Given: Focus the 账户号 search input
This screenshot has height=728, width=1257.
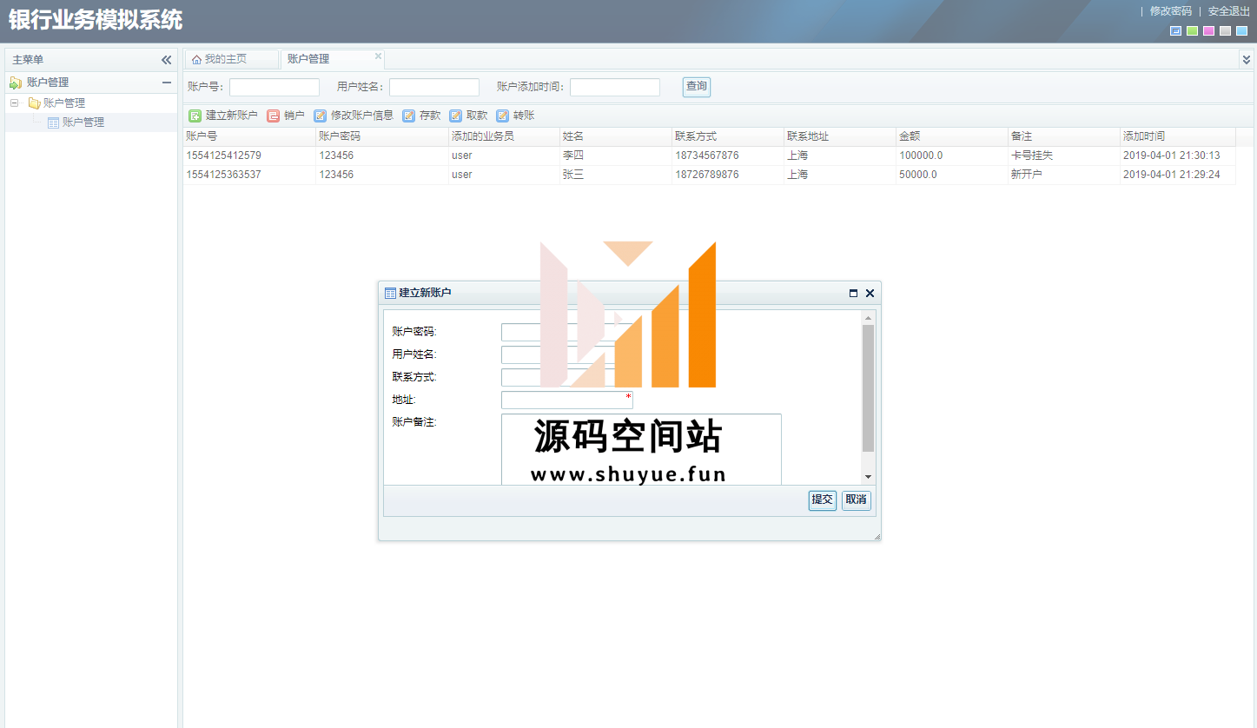Looking at the screenshot, I should [275, 87].
